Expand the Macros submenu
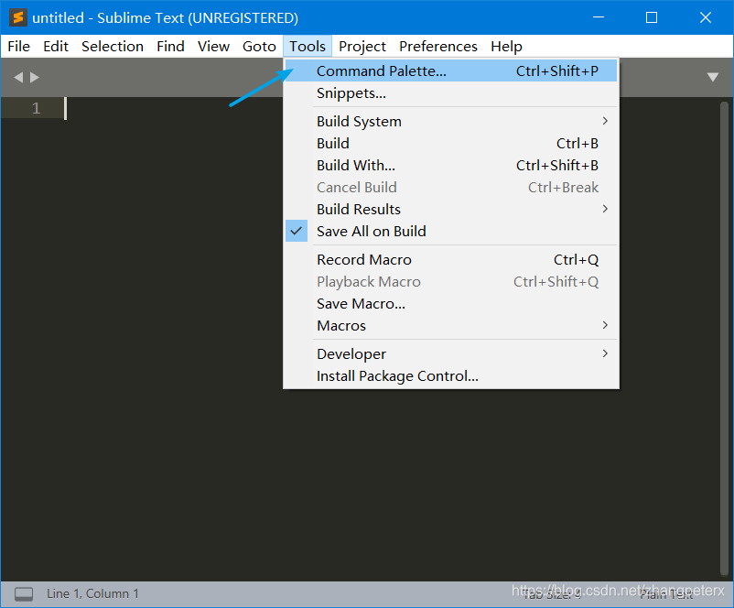 click(451, 326)
